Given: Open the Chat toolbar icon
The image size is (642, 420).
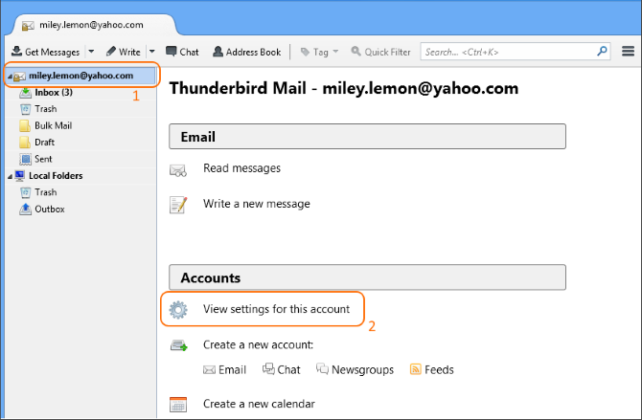Looking at the screenshot, I should click(171, 51).
